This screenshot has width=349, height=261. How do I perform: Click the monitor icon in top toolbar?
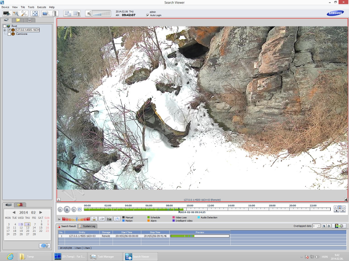tap(7, 13)
